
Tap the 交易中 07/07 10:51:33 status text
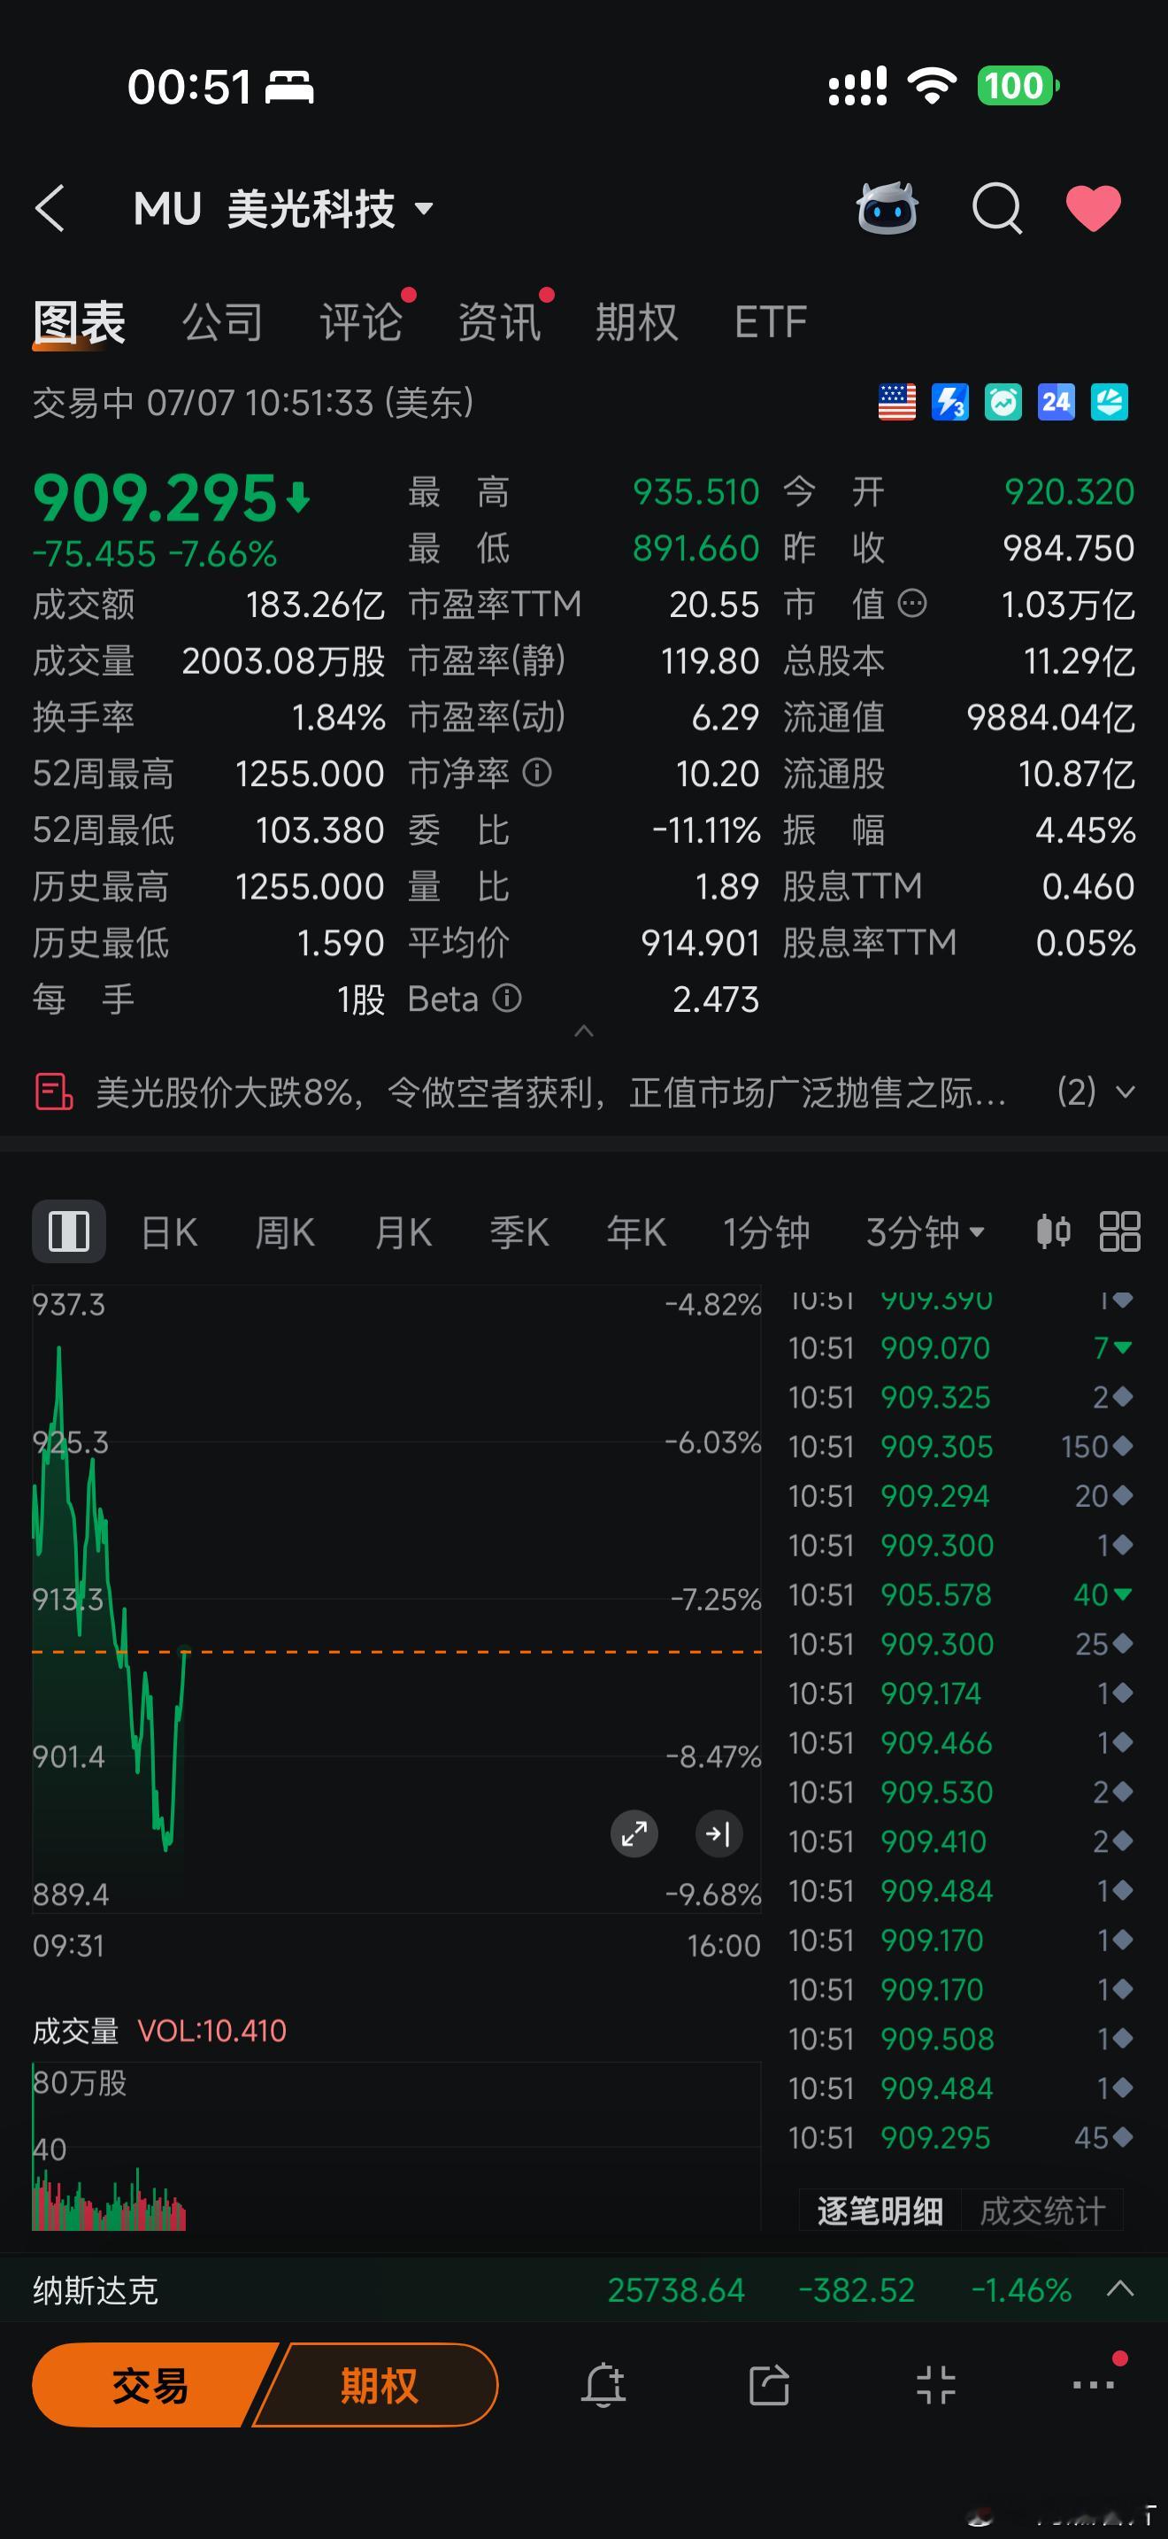(x=253, y=402)
